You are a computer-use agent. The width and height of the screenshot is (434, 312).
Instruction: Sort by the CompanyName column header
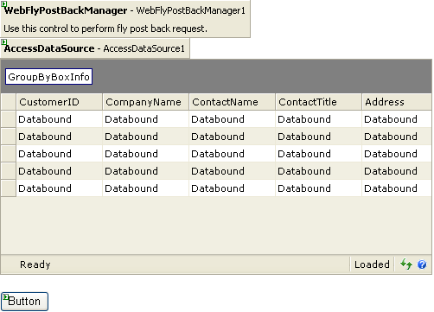click(x=146, y=102)
